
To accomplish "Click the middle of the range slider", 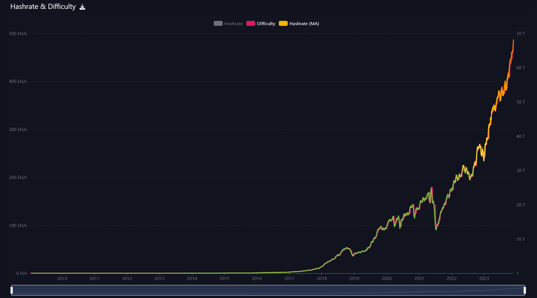I will 268,290.
